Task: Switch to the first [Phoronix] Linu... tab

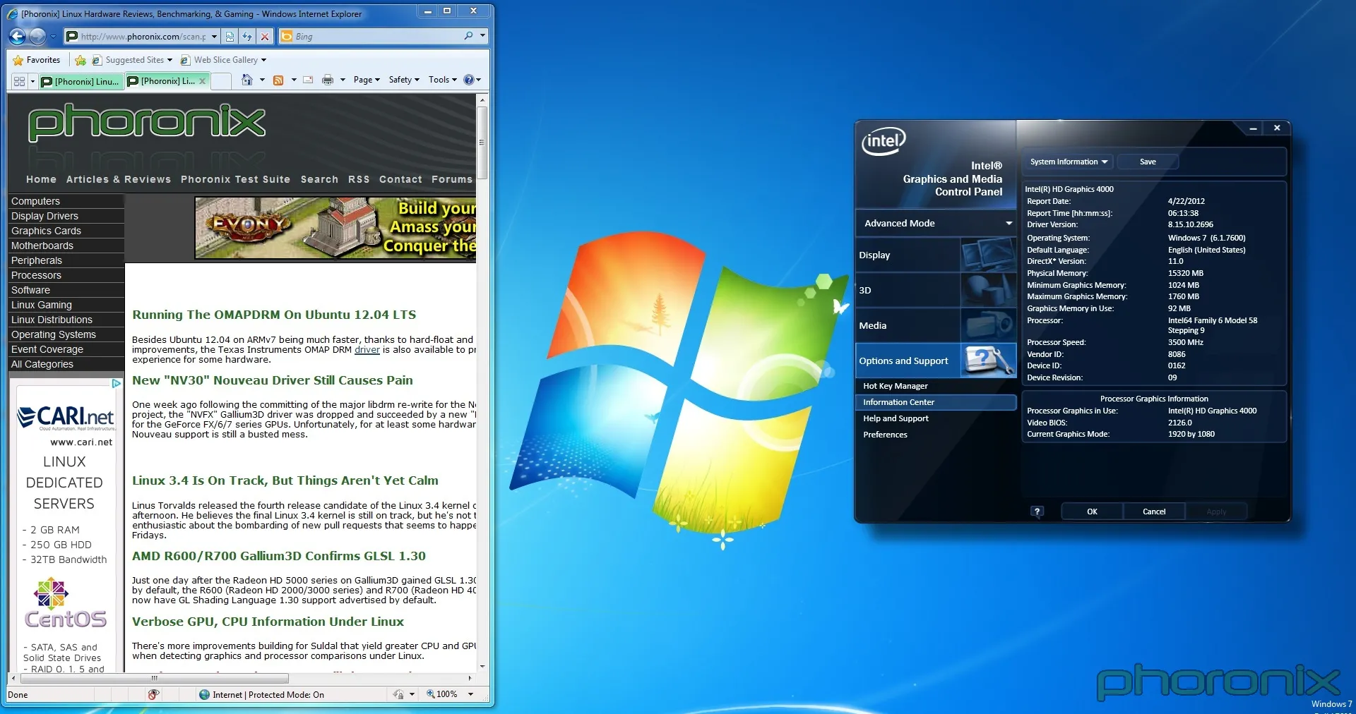Action: click(x=81, y=81)
